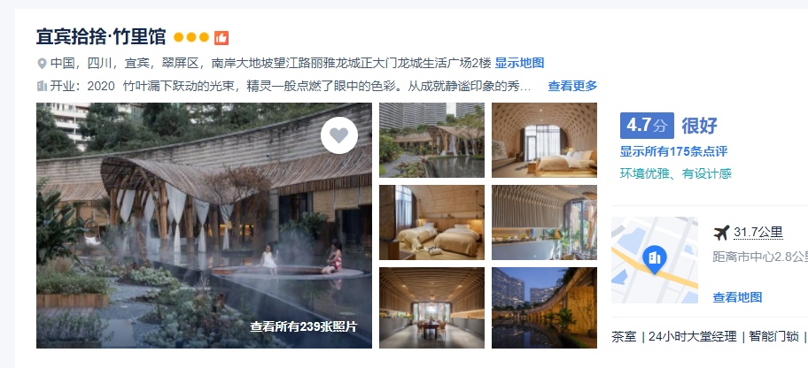Click the building icon beside 开业 text

[43, 86]
